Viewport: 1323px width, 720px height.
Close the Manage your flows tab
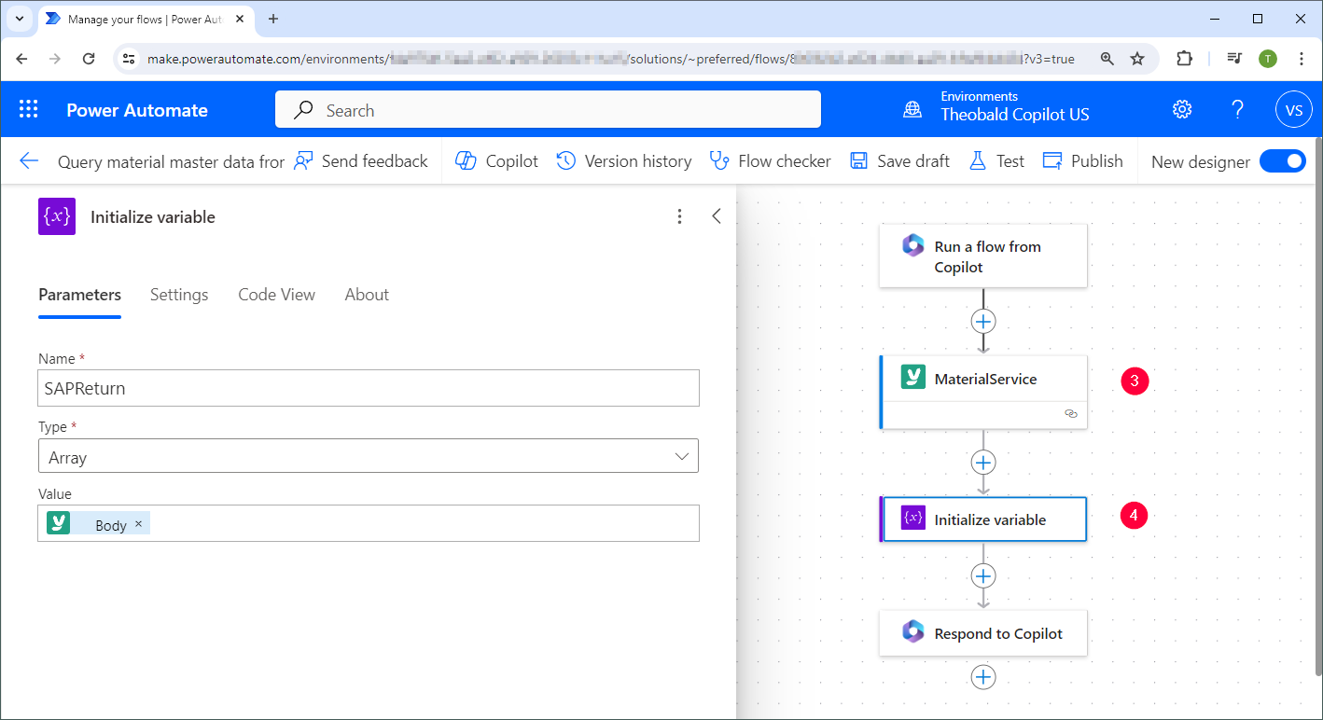click(x=242, y=19)
